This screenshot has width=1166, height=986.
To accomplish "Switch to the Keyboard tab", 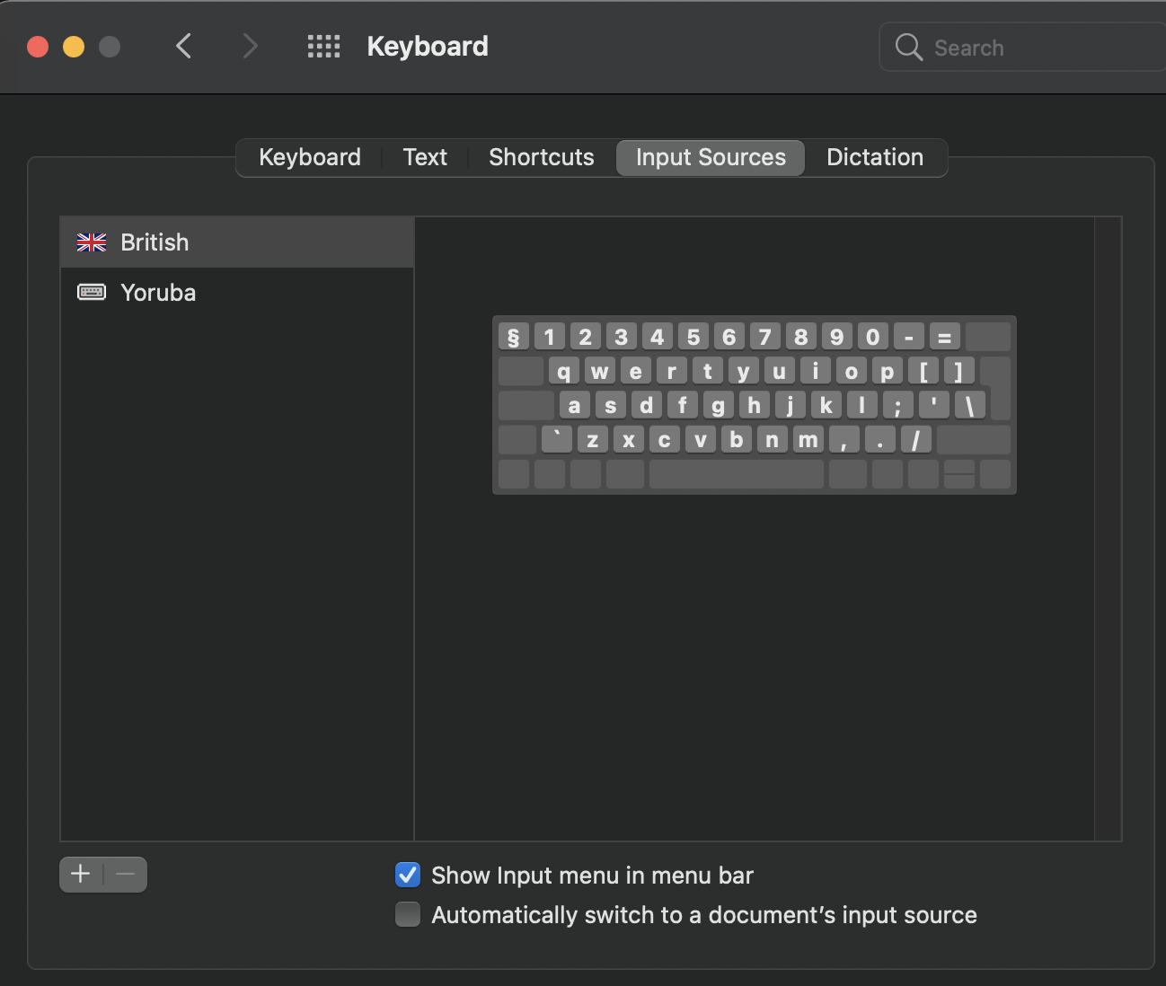I will pos(309,157).
